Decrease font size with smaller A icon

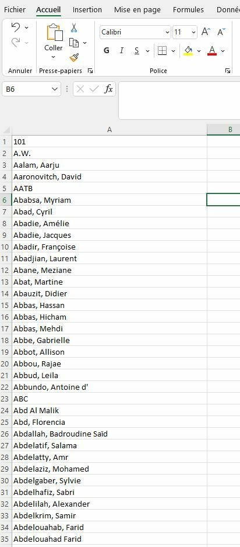(221, 32)
